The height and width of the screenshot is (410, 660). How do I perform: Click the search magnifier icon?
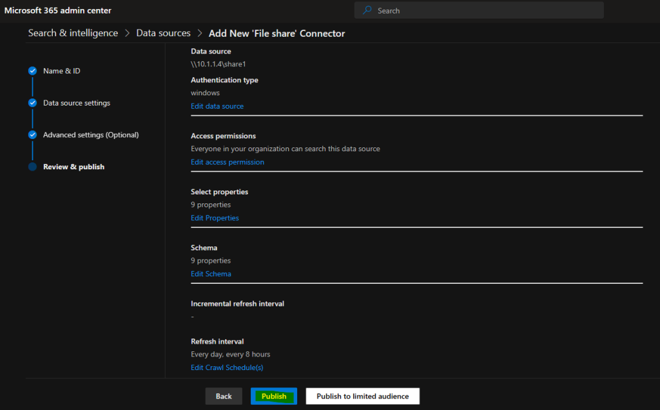tap(367, 10)
